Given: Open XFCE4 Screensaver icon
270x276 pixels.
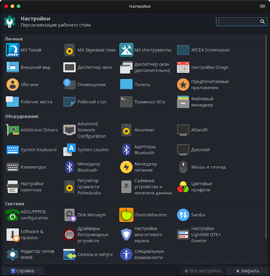Looking at the screenshot, I should pos(183,50).
